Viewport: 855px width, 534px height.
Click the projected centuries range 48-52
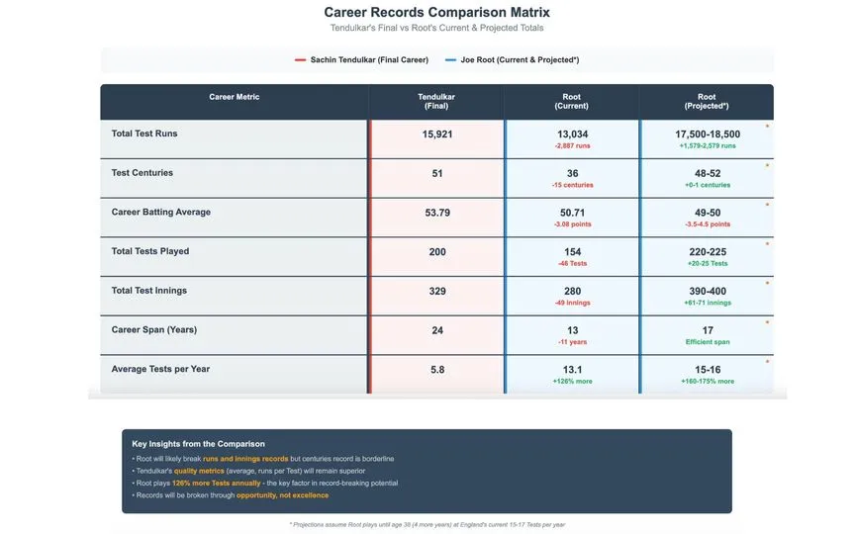click(708, 173)
